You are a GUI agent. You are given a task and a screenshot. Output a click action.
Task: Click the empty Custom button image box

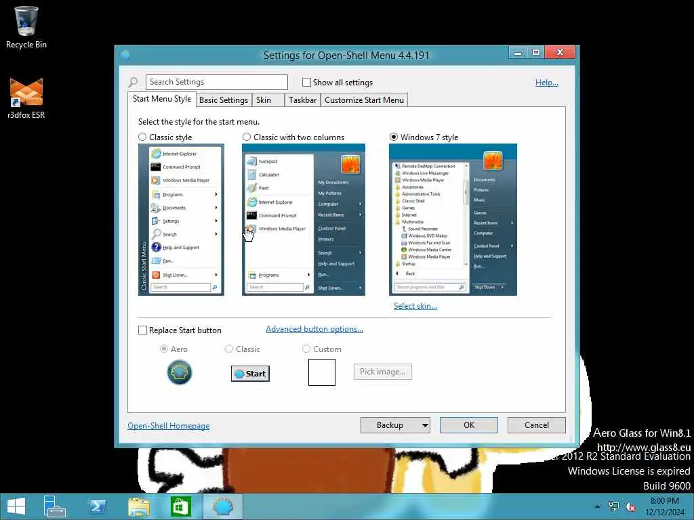click(x=322, y=372)
